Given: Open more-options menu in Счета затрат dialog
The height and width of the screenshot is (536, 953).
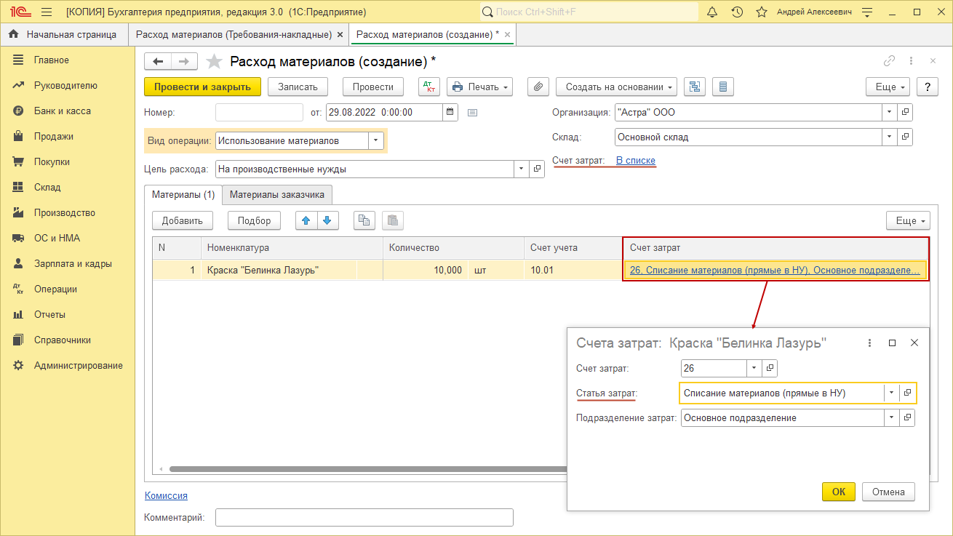Looking at the screenshot, I should coord(870,343).
